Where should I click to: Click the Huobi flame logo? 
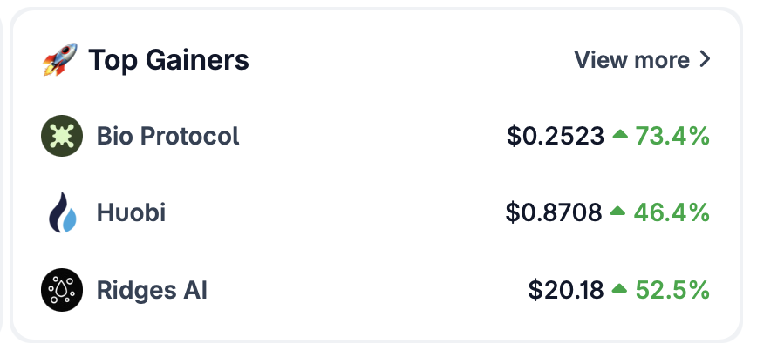(62, 212)
